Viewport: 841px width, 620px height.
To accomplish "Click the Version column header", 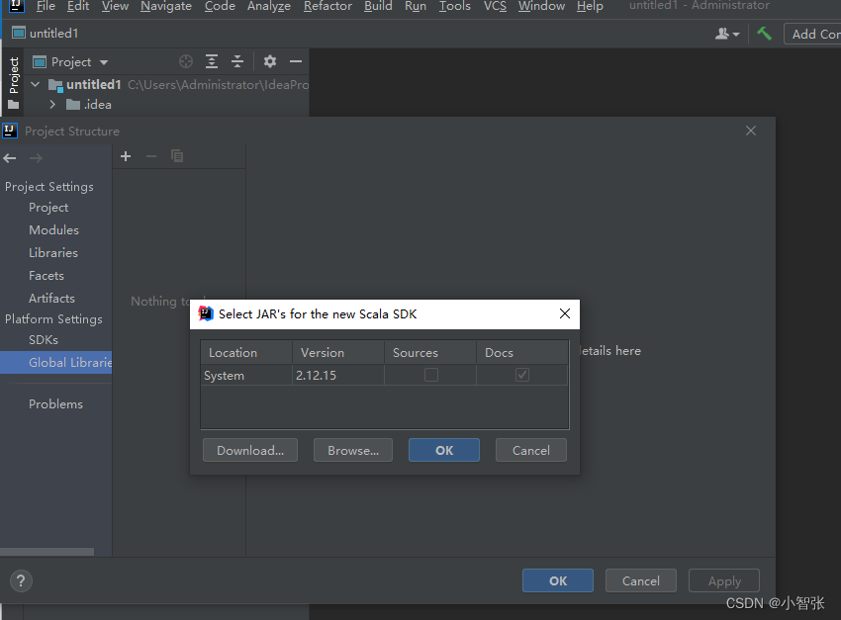I will tap(338, 353).
